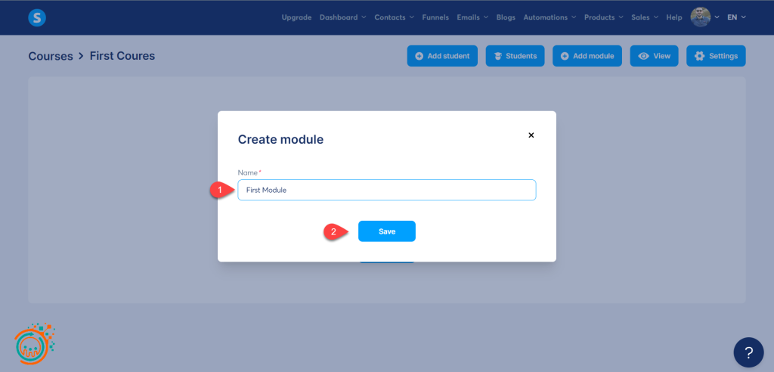Open the Blogs menu item
The image size is (774, 372).
click(506, 17)
